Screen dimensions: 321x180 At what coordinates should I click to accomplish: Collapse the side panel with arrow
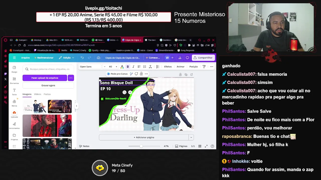(x=76, y=106)
